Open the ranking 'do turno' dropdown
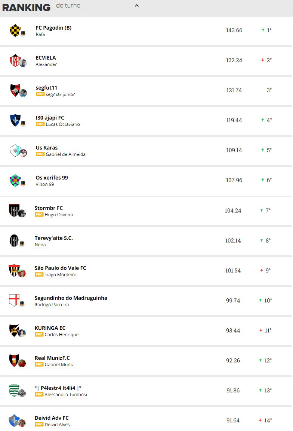The image size is (293, 431). point(98,6)
